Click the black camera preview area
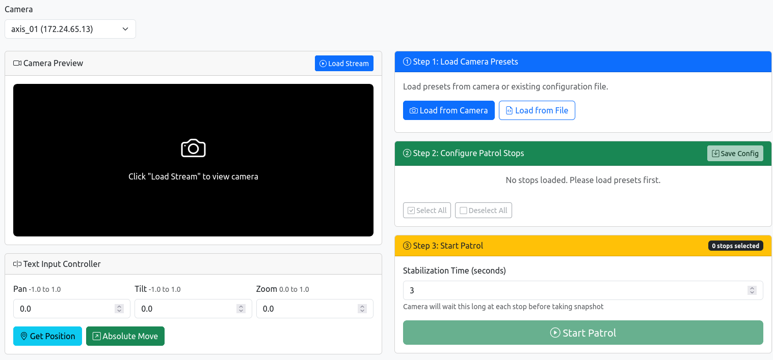 (193, 160)
